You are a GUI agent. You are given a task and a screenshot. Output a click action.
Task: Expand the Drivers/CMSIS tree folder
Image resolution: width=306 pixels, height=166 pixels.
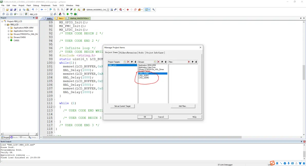[x=8, y=37]
